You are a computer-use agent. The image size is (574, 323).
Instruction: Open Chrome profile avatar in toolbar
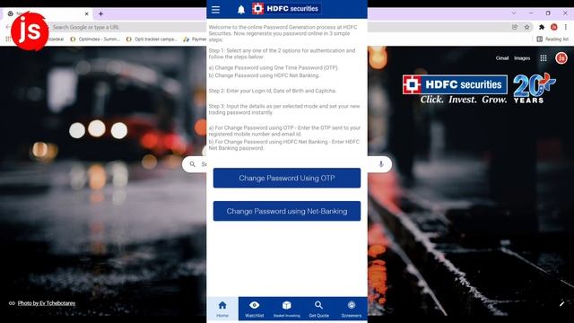pos(554,27)
